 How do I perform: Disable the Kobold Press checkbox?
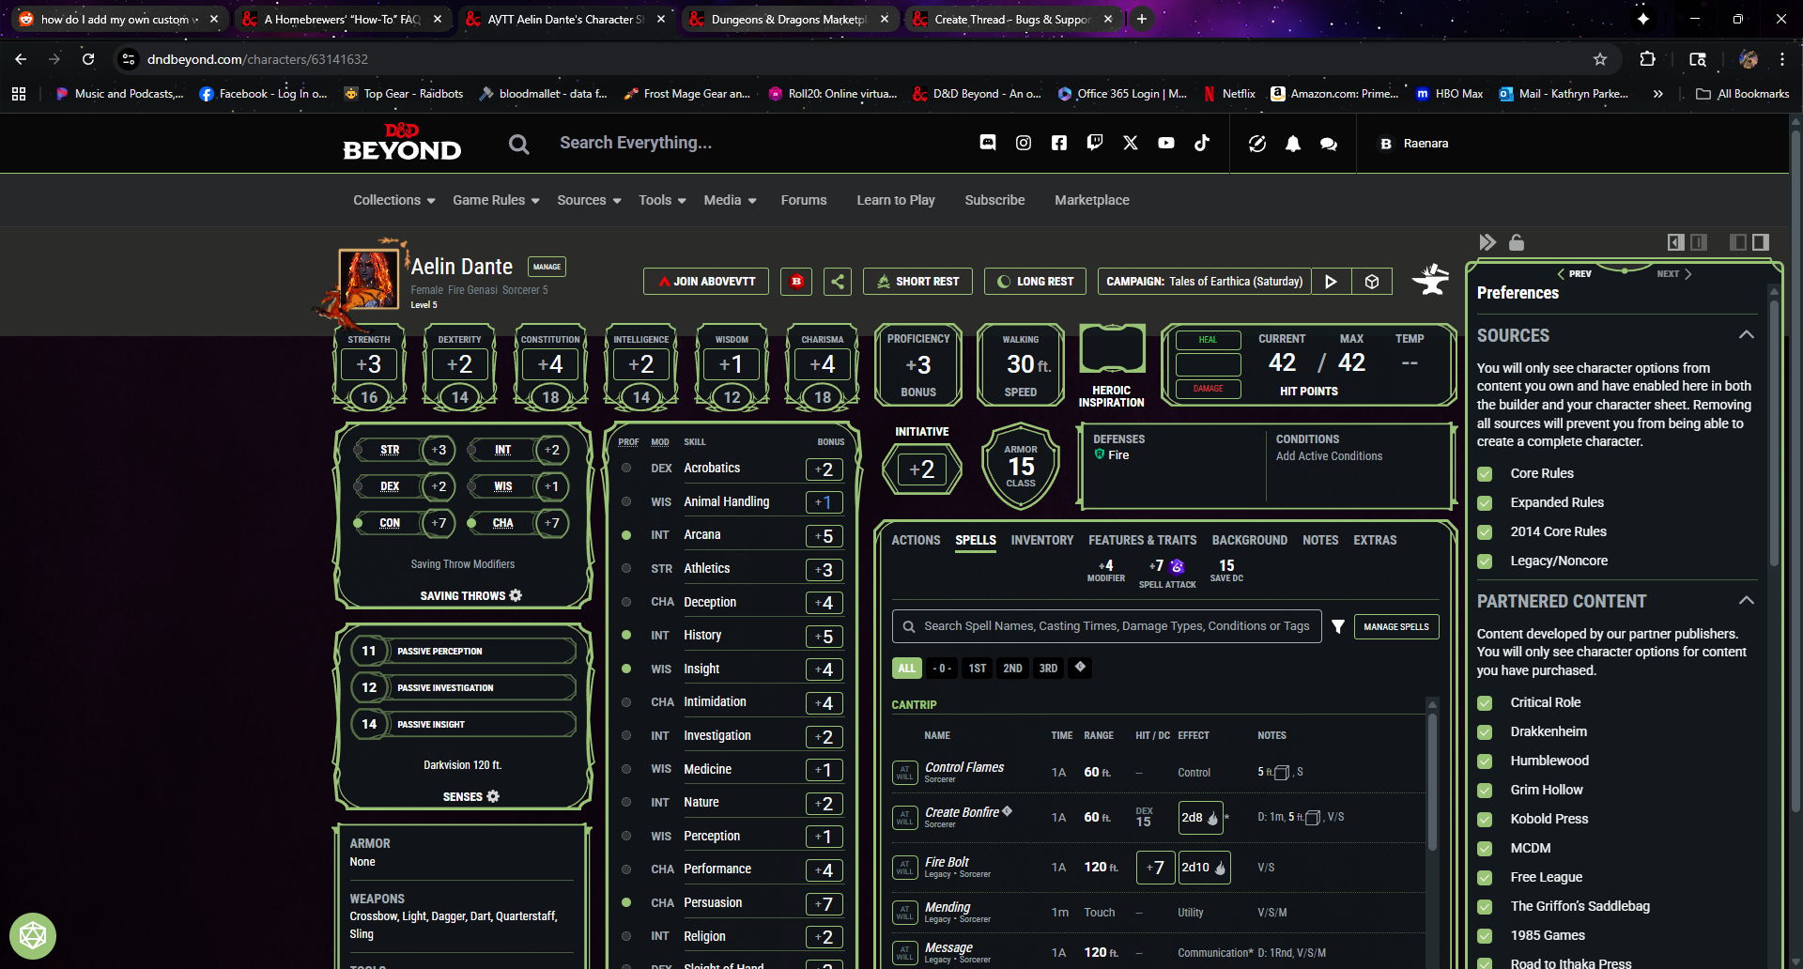click(1485, 820)
